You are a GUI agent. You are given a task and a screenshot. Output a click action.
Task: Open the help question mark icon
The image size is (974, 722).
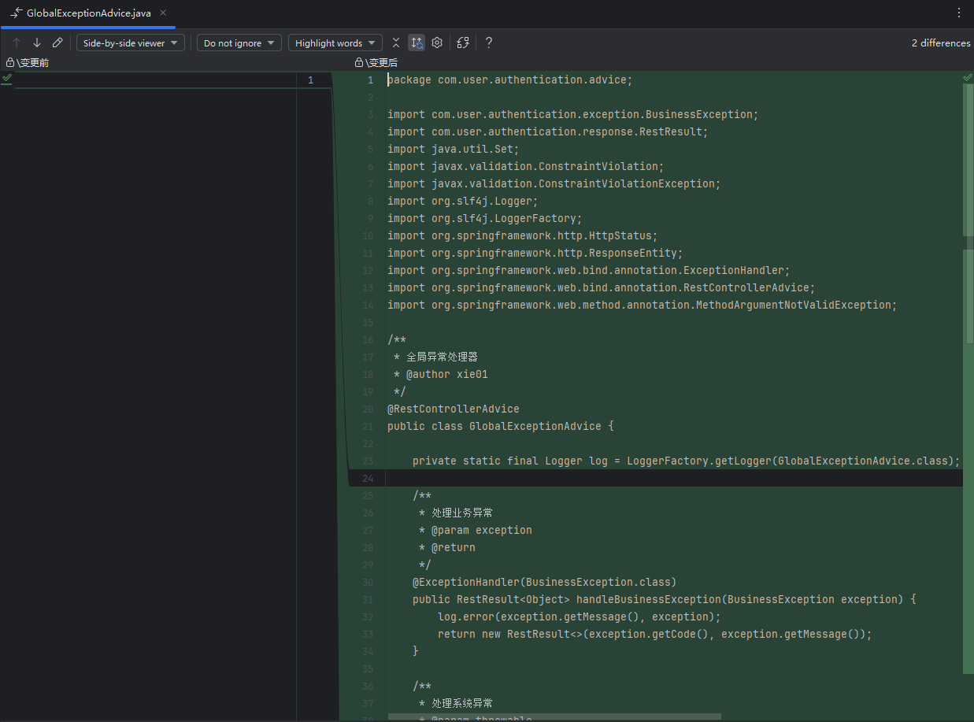(x=488, y=43)
